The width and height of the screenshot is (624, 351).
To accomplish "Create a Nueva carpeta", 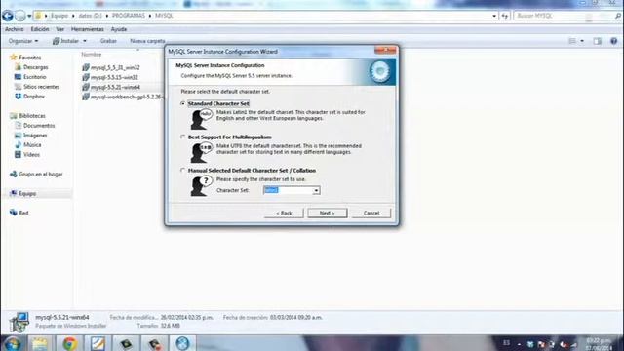I will [147, 41].
